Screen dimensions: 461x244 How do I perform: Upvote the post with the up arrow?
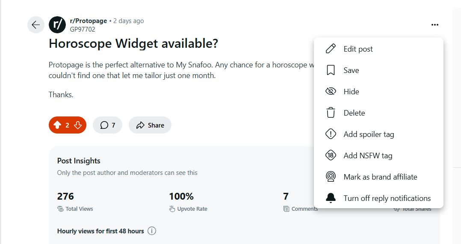(57, 125)
